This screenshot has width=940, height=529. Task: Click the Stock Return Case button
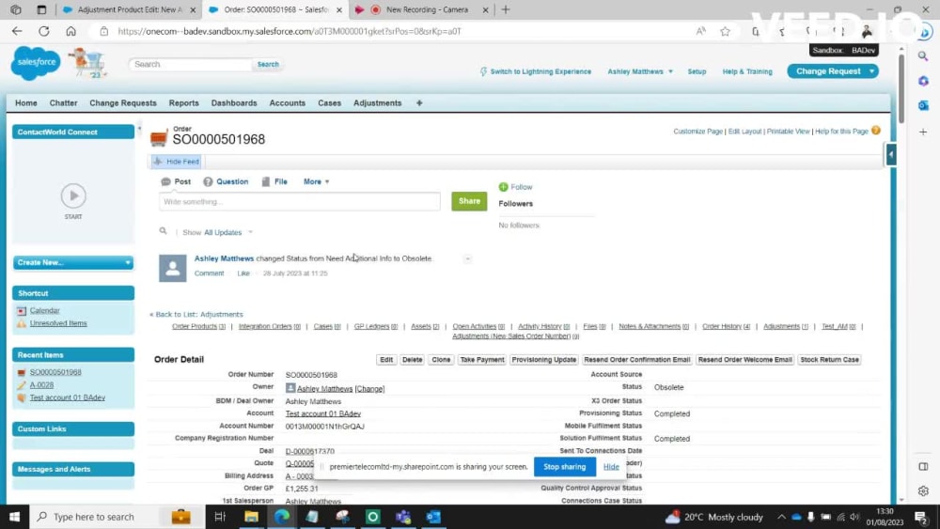829,360
